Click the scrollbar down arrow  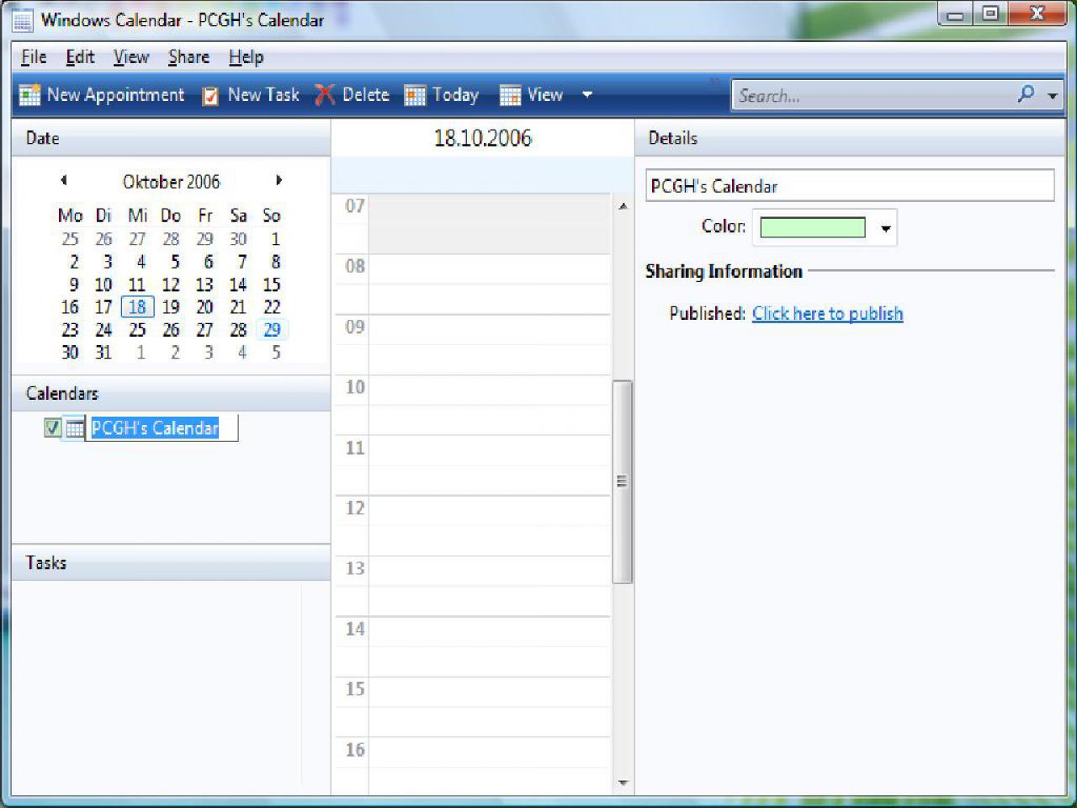coord(623,783)
